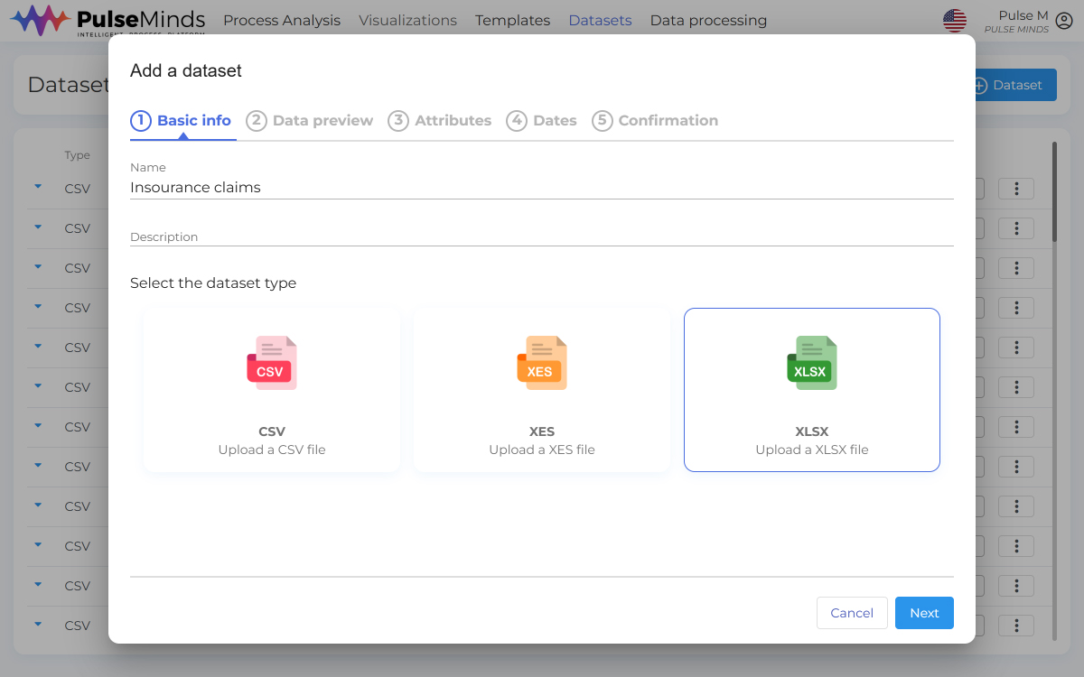
Task: Expand the third CSV dataset row
Action: (38, 266)
